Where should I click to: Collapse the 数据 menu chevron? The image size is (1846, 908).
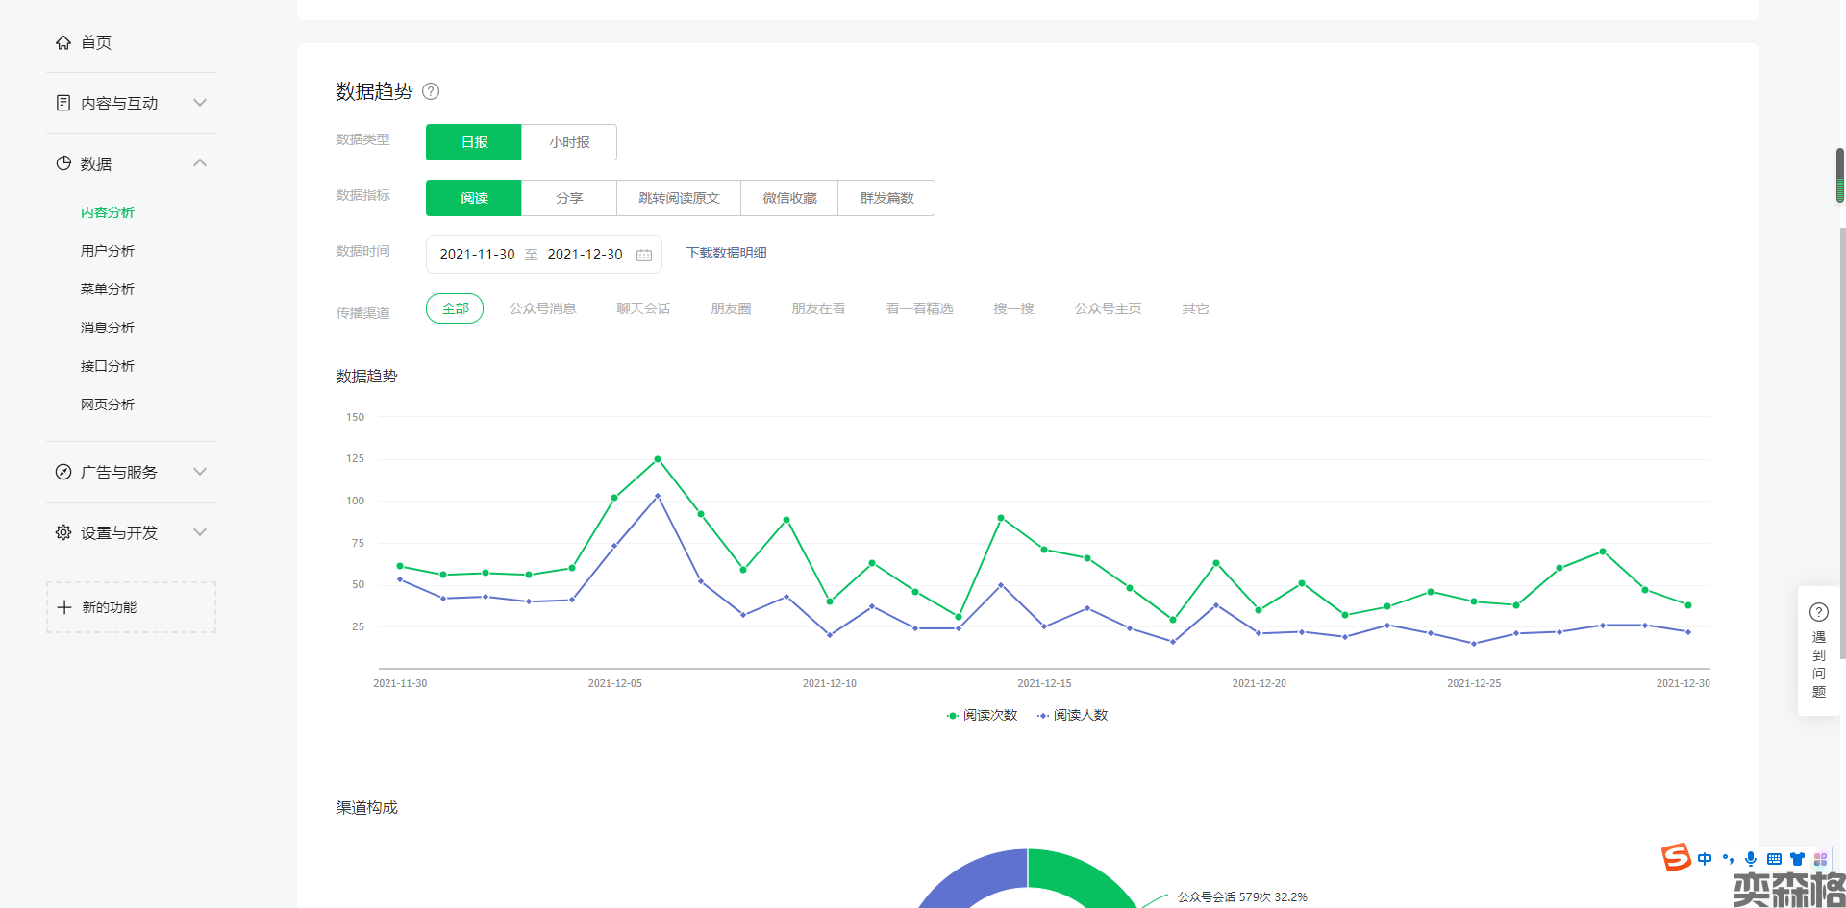click(x=200, y=163)
